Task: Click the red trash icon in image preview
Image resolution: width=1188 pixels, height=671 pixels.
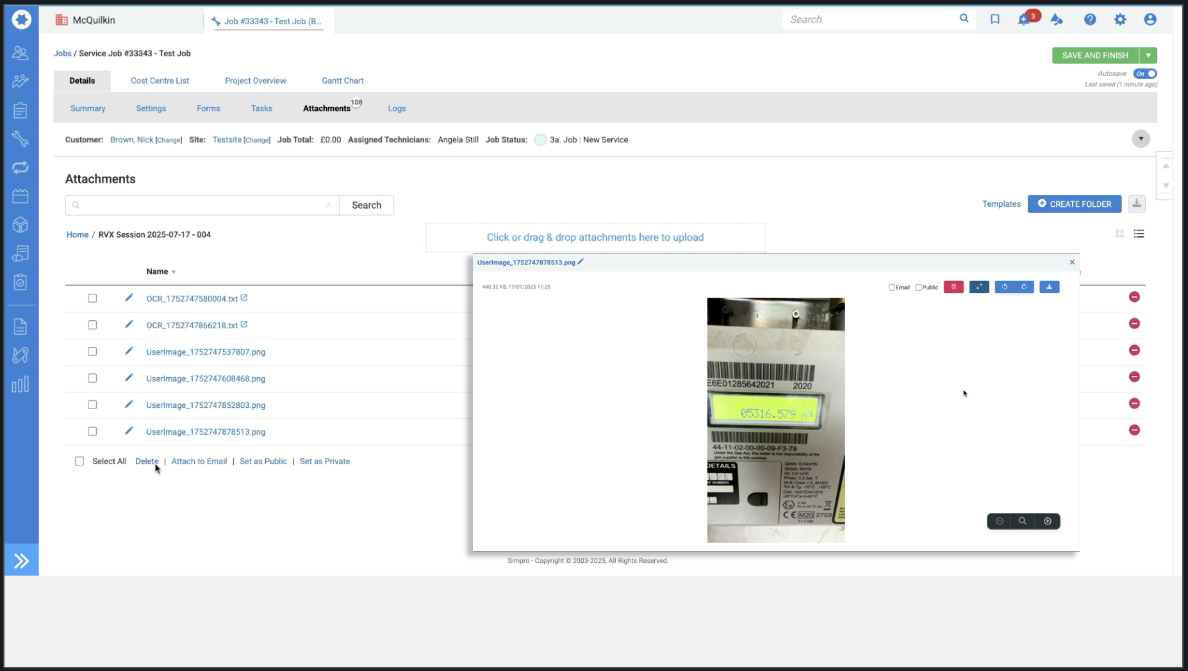Action: (x=953, y=287)
